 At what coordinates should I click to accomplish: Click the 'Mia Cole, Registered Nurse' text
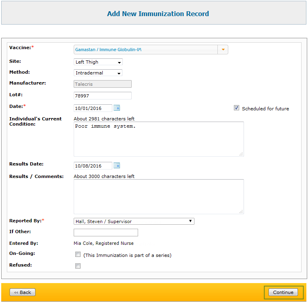[103, 243]
